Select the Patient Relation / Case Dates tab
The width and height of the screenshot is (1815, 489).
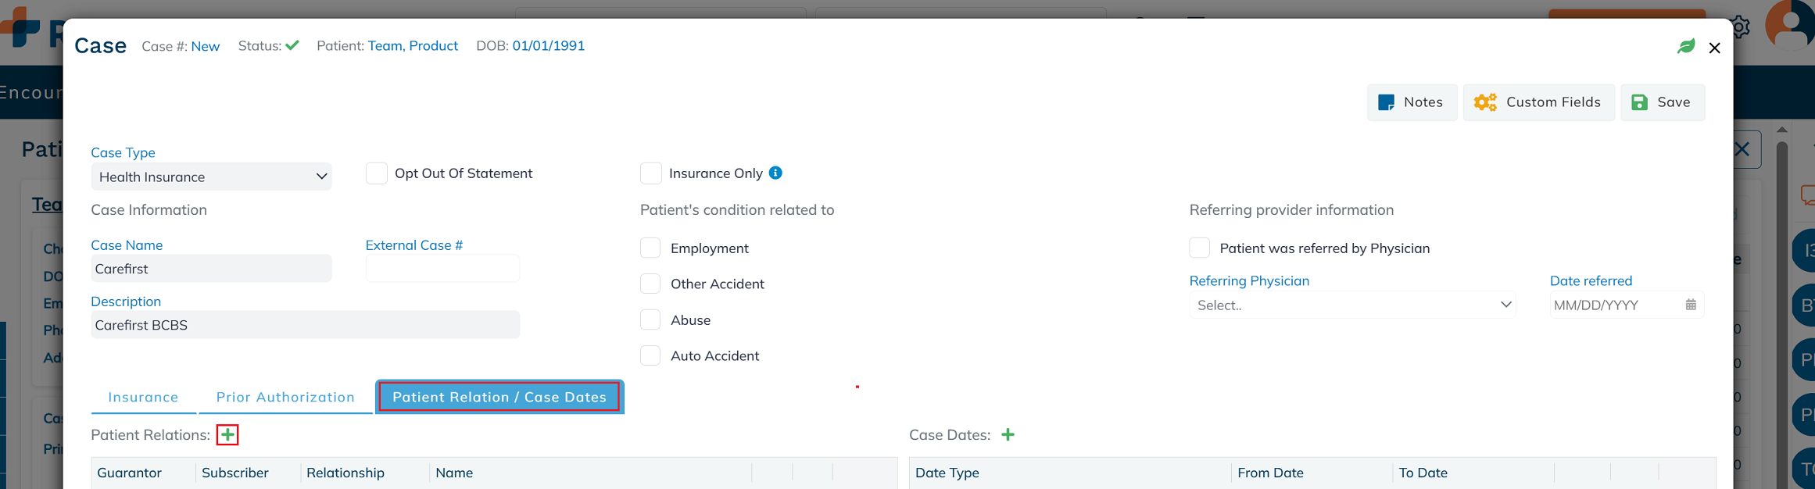[x=499, y=398]
